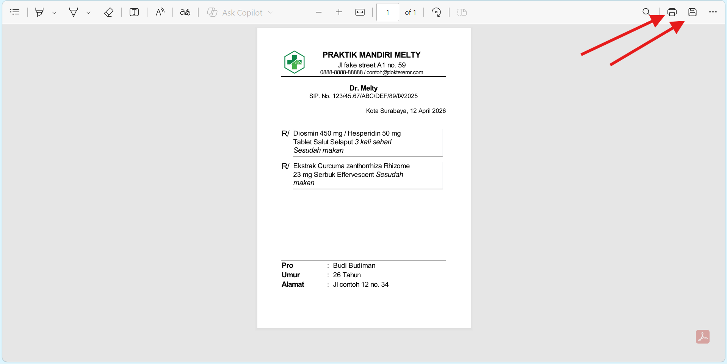Click the Ekstrak Curcuma zanthorrhiza line
Viewport: 727px width, 364px height.
(x=351, y=166)
